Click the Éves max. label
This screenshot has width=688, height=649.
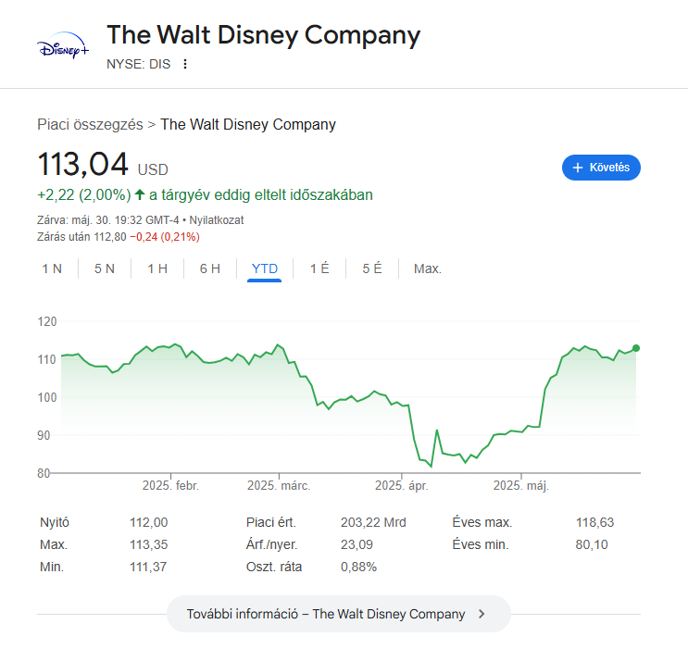tap(482, 522)
